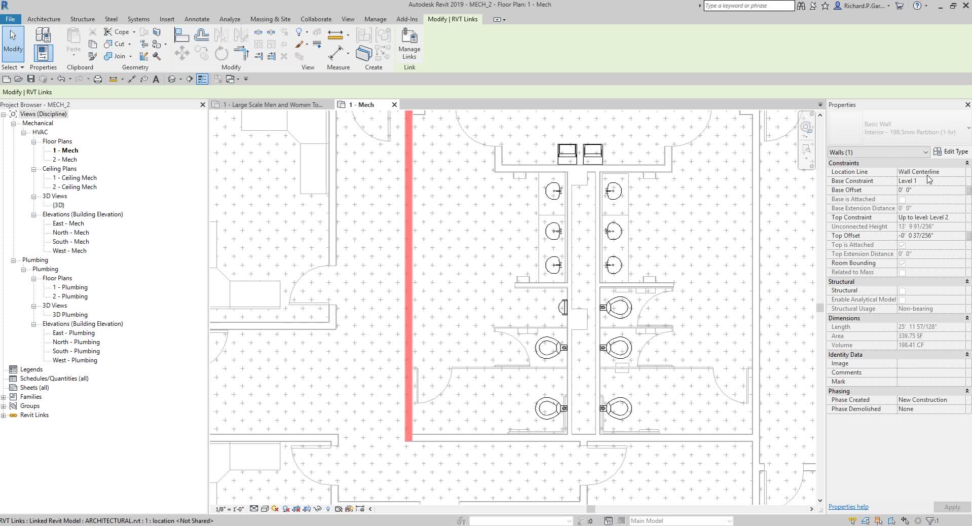Enable the Structural checkbox
972x526 pixels.
coord(902,290)
